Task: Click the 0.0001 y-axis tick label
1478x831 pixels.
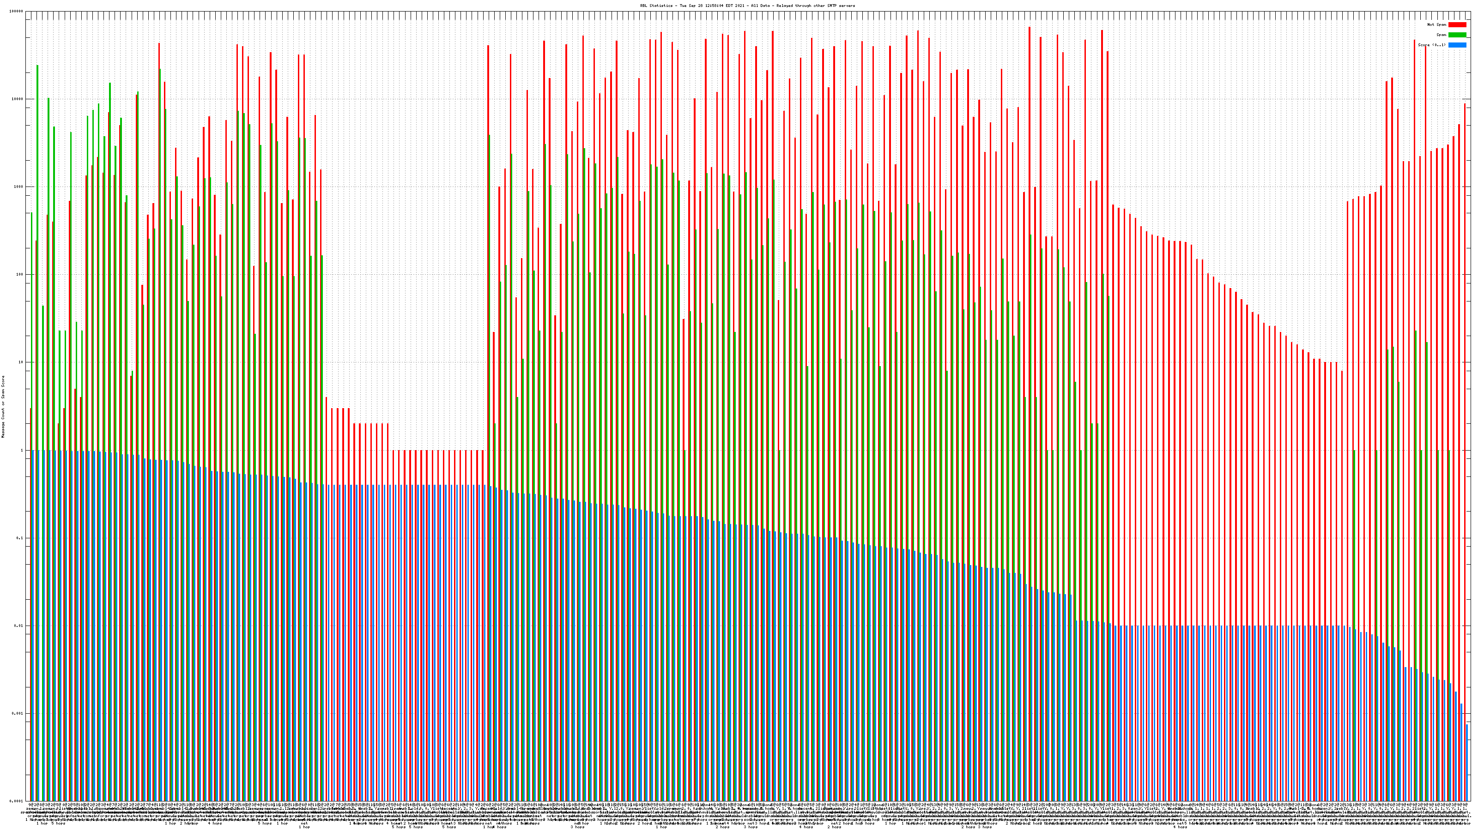Action: (17, 801)
